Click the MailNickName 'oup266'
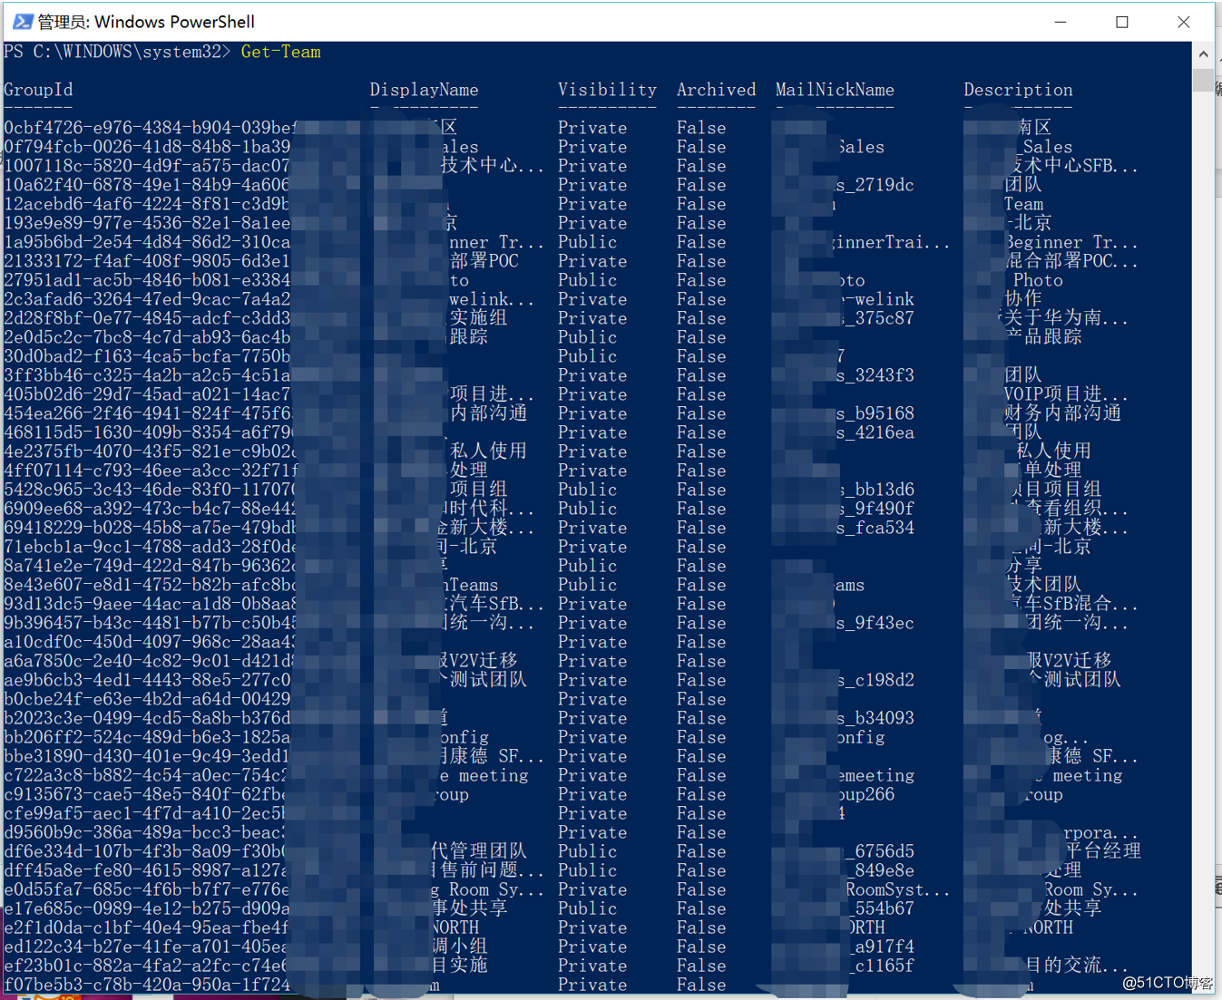Viewport: 1222px width, 1000px height. (x=866, y=794)
